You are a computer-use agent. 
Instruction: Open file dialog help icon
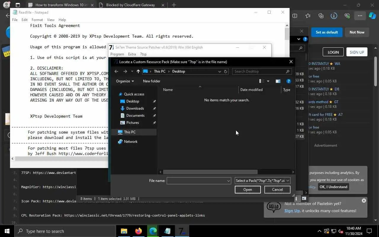tap(289, 81)
